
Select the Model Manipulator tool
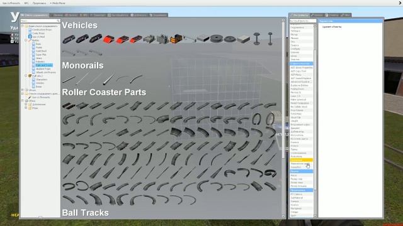[x=300, y=103]
